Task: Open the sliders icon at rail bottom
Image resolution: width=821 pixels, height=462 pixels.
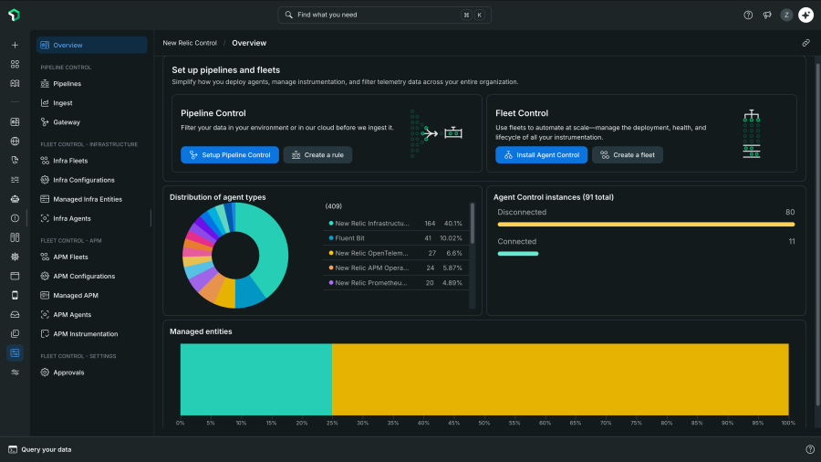Action: tap(15, 372)
